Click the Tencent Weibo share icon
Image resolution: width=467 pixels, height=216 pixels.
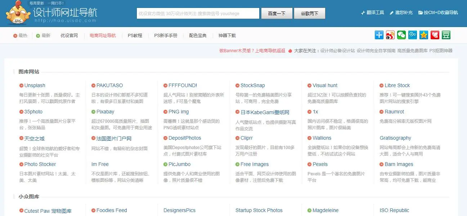pyautogui.click(x=413, y=35)
